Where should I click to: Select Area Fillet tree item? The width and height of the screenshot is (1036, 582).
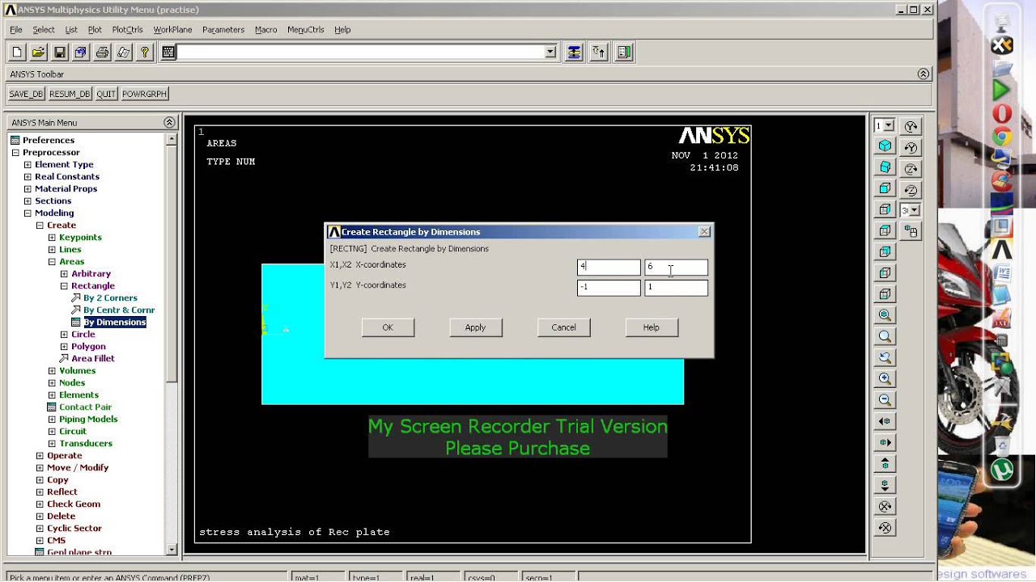tap(93, 358)
